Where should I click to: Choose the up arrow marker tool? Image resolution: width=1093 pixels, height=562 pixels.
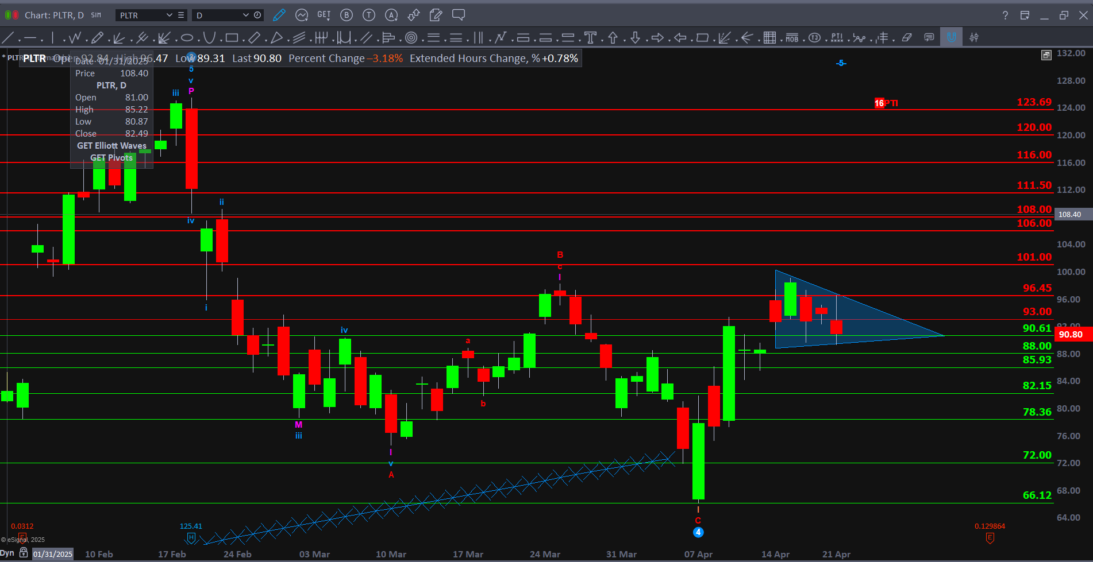613,38
